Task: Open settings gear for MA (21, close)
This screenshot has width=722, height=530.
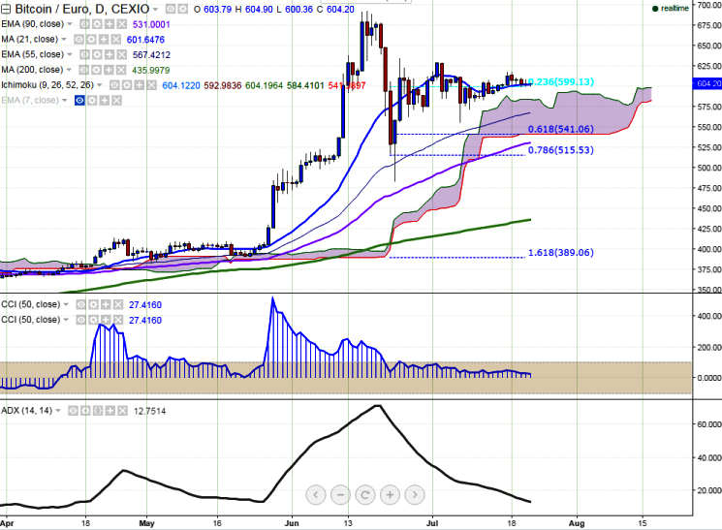Action: pyautogui.click(x=91, y=40)
